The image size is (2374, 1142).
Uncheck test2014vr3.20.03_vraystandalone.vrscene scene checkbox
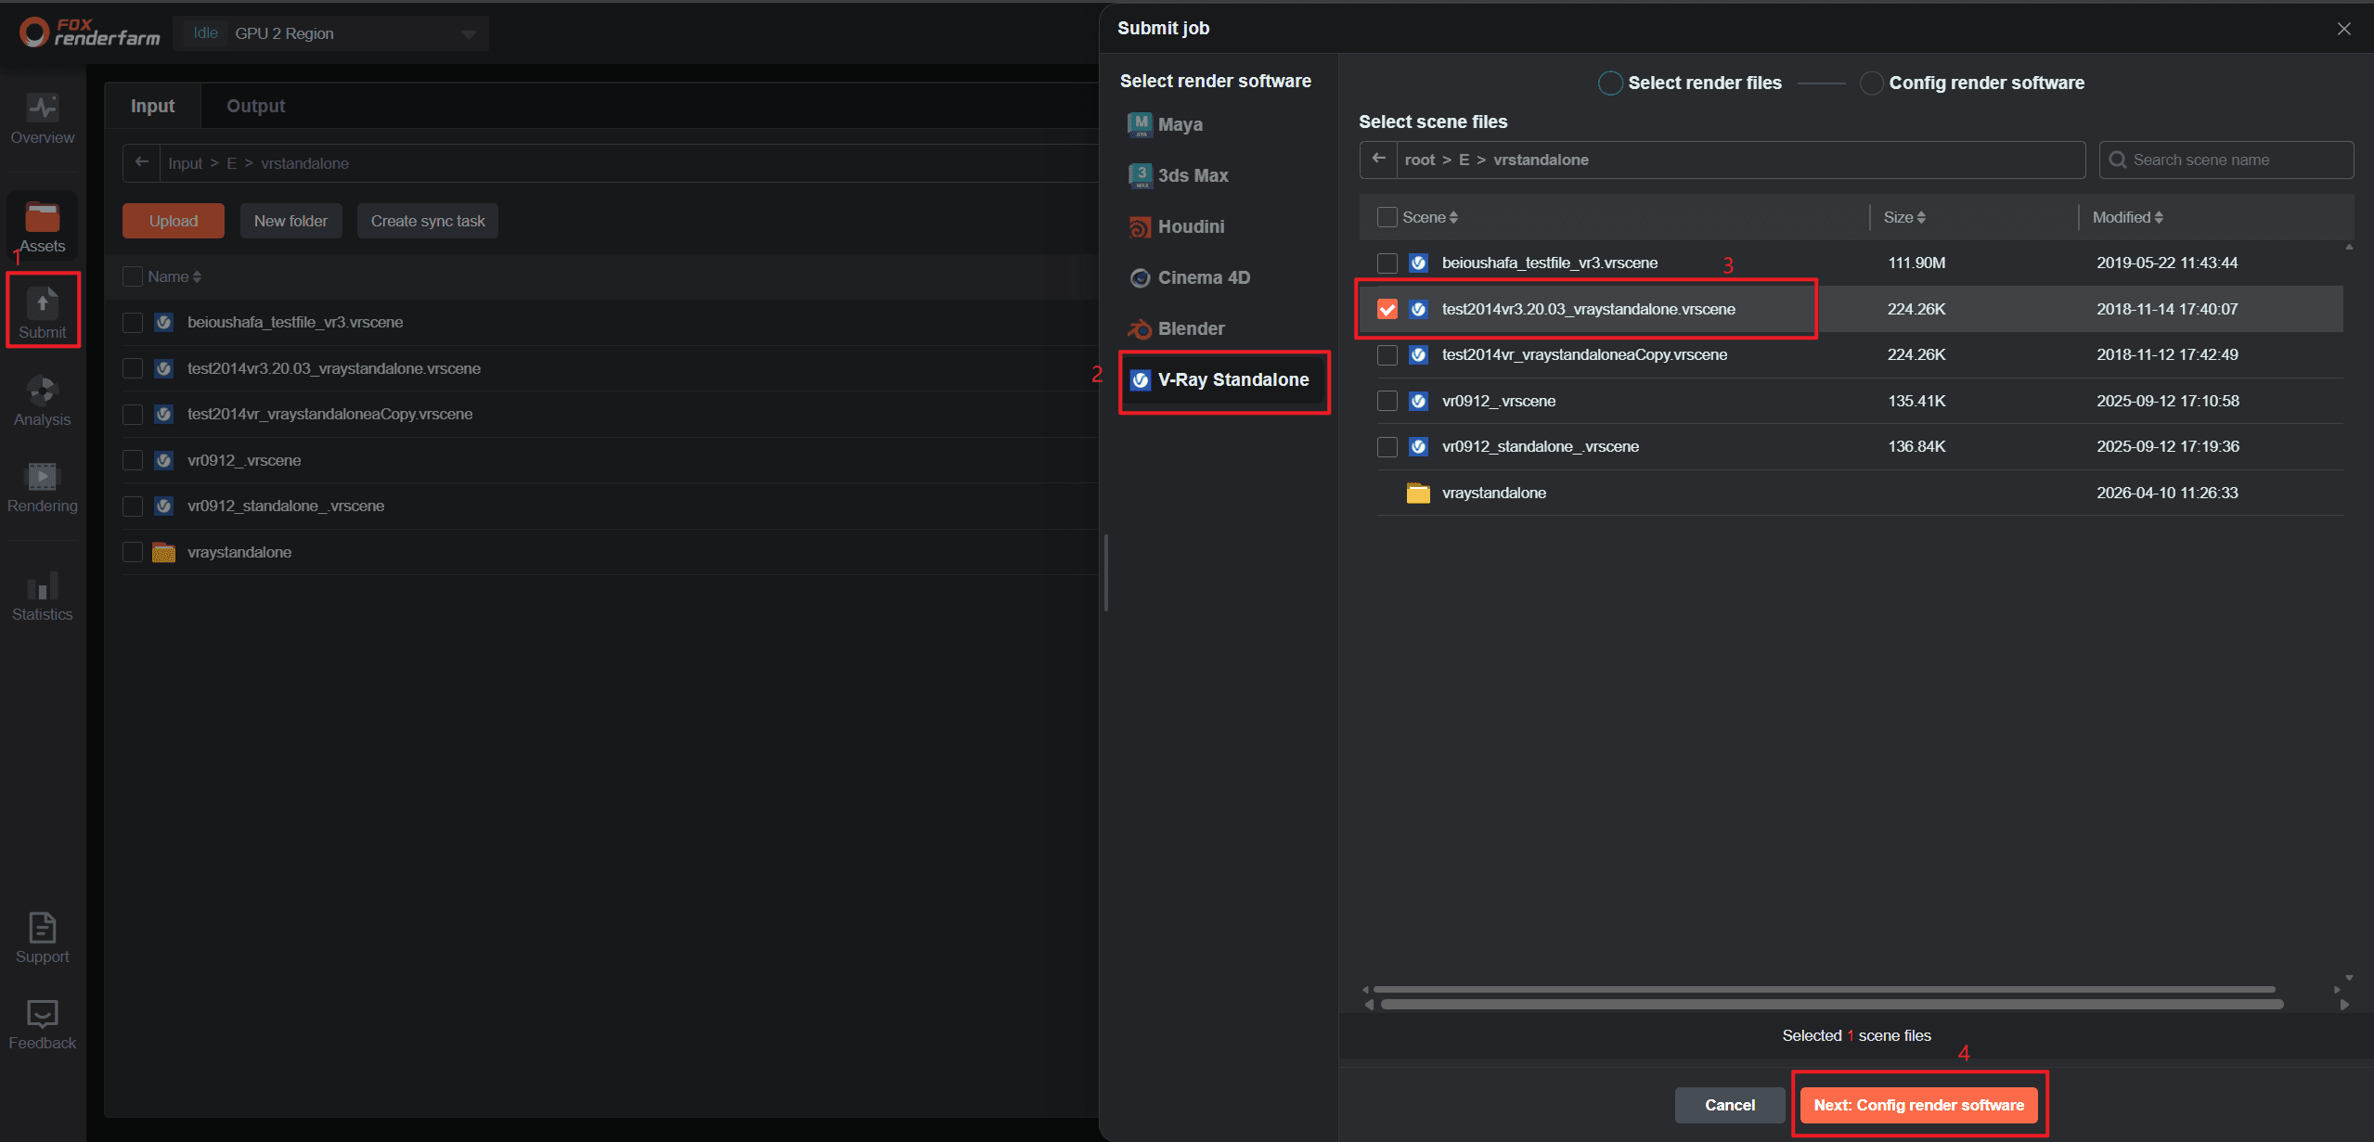[x=1387, y=309]
